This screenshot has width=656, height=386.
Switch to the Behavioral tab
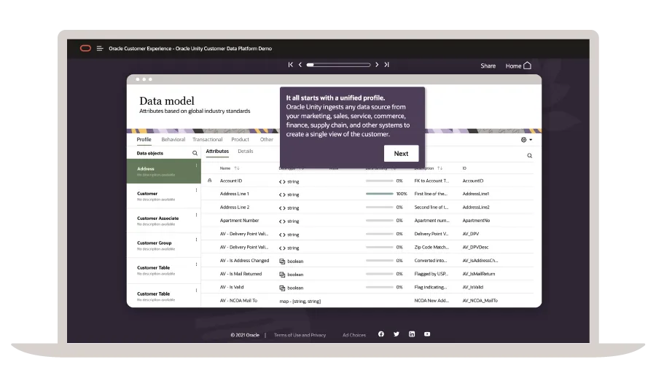[173, 139]
